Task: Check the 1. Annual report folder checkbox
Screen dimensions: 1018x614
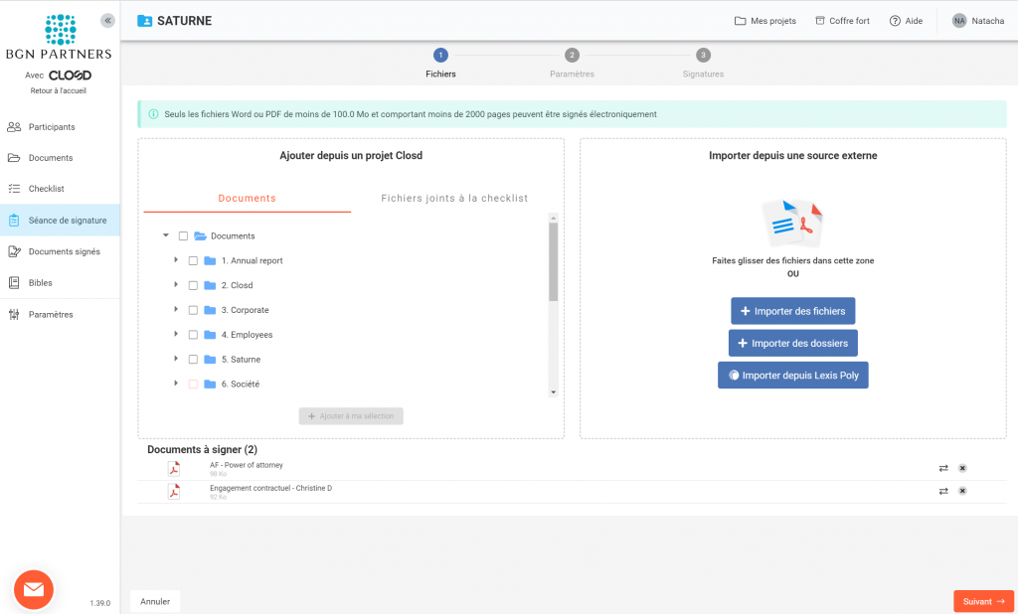Action: pos(193,260)
